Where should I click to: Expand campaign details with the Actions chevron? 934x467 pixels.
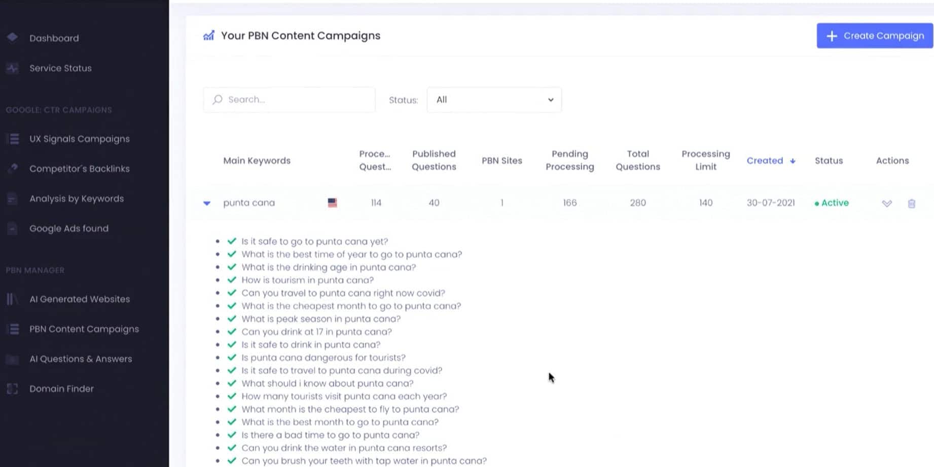[x=887, y=203]
